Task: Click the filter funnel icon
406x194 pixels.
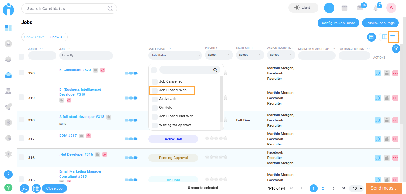Action: click(x=396, y=49)
